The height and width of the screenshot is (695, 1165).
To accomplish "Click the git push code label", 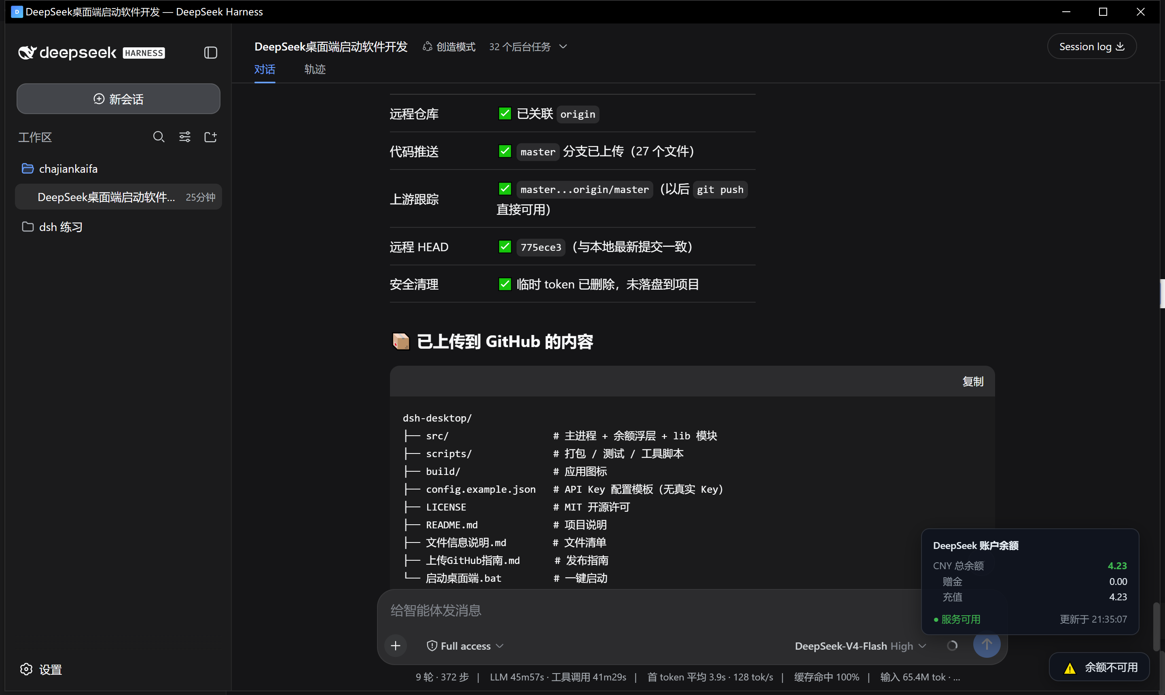I will pyautogui.click(x=720, y=189).
